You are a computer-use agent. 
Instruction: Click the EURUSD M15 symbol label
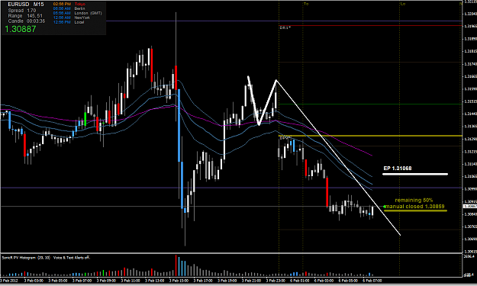(x=26, y=5)
